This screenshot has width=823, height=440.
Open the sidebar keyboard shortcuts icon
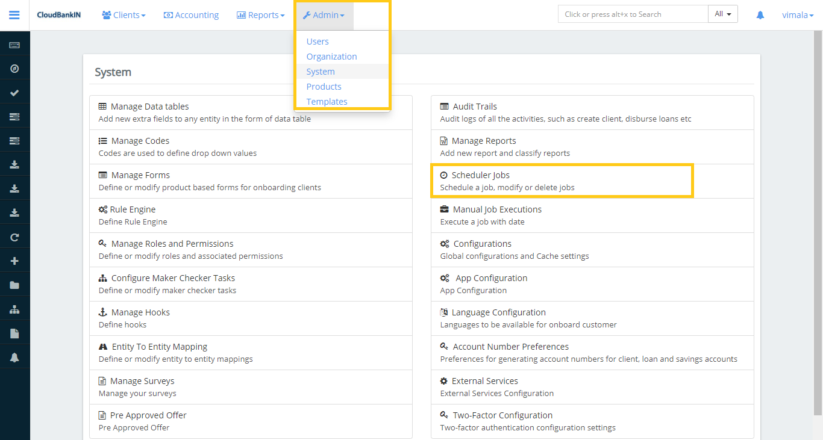(14, 43)
